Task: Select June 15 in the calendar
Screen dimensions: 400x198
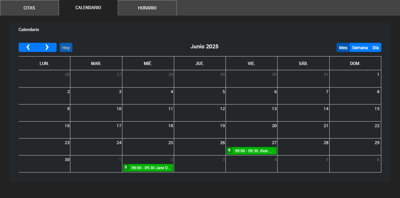Action: click(355, 113)
